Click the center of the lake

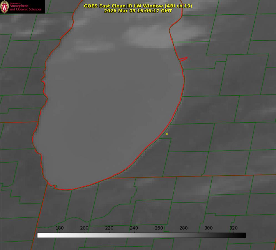point(111,105)
